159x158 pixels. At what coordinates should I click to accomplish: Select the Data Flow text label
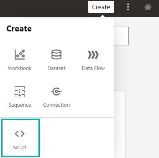coord(93,68)
